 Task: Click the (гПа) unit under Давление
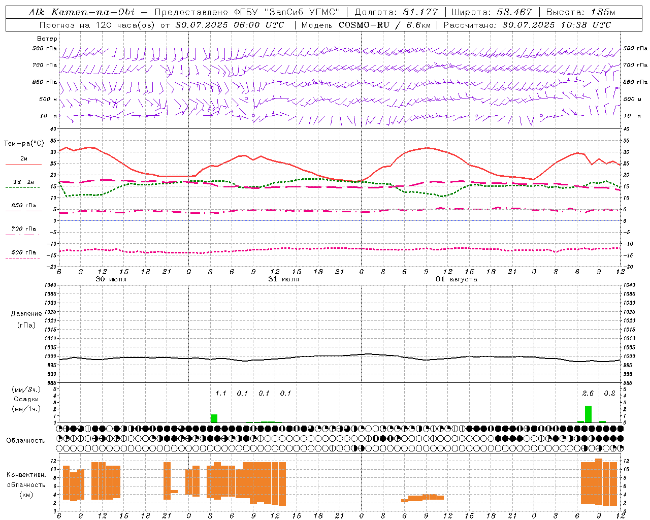pos(26,325)
